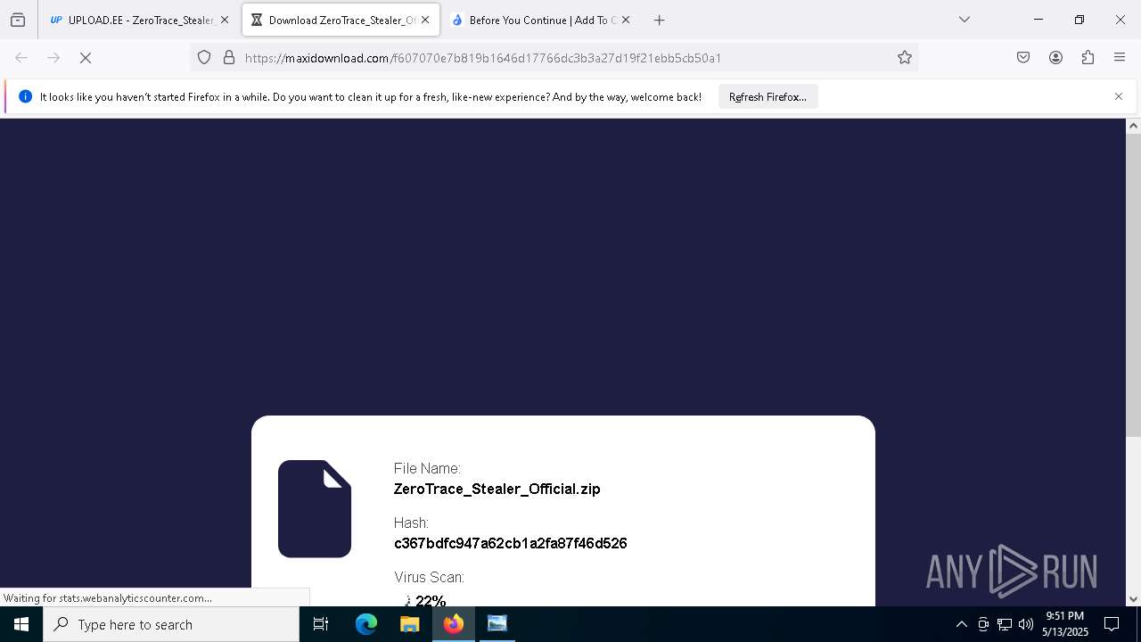Click the Refresh Firefox... button
The width and height of the screenshot is (1141, 642).
768,96
